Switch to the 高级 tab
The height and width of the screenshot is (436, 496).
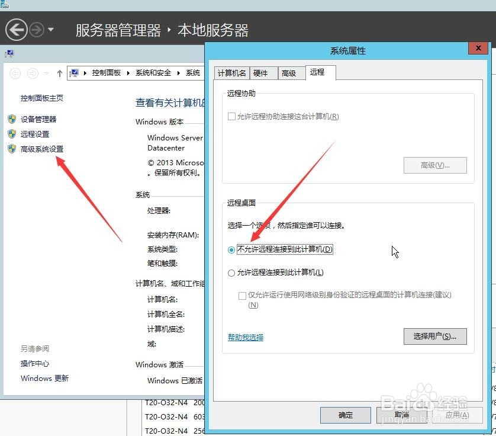pyautogui.click(x=288, y=72)
